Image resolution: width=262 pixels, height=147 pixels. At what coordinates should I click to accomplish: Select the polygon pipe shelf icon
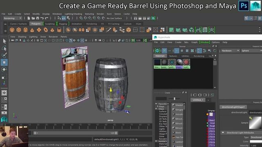tap(59, 30)
